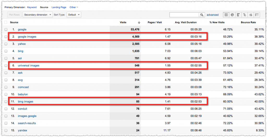Click the 4,569 visits value
The width and height of the screenshot is (267, 137).
pos(135,36)
